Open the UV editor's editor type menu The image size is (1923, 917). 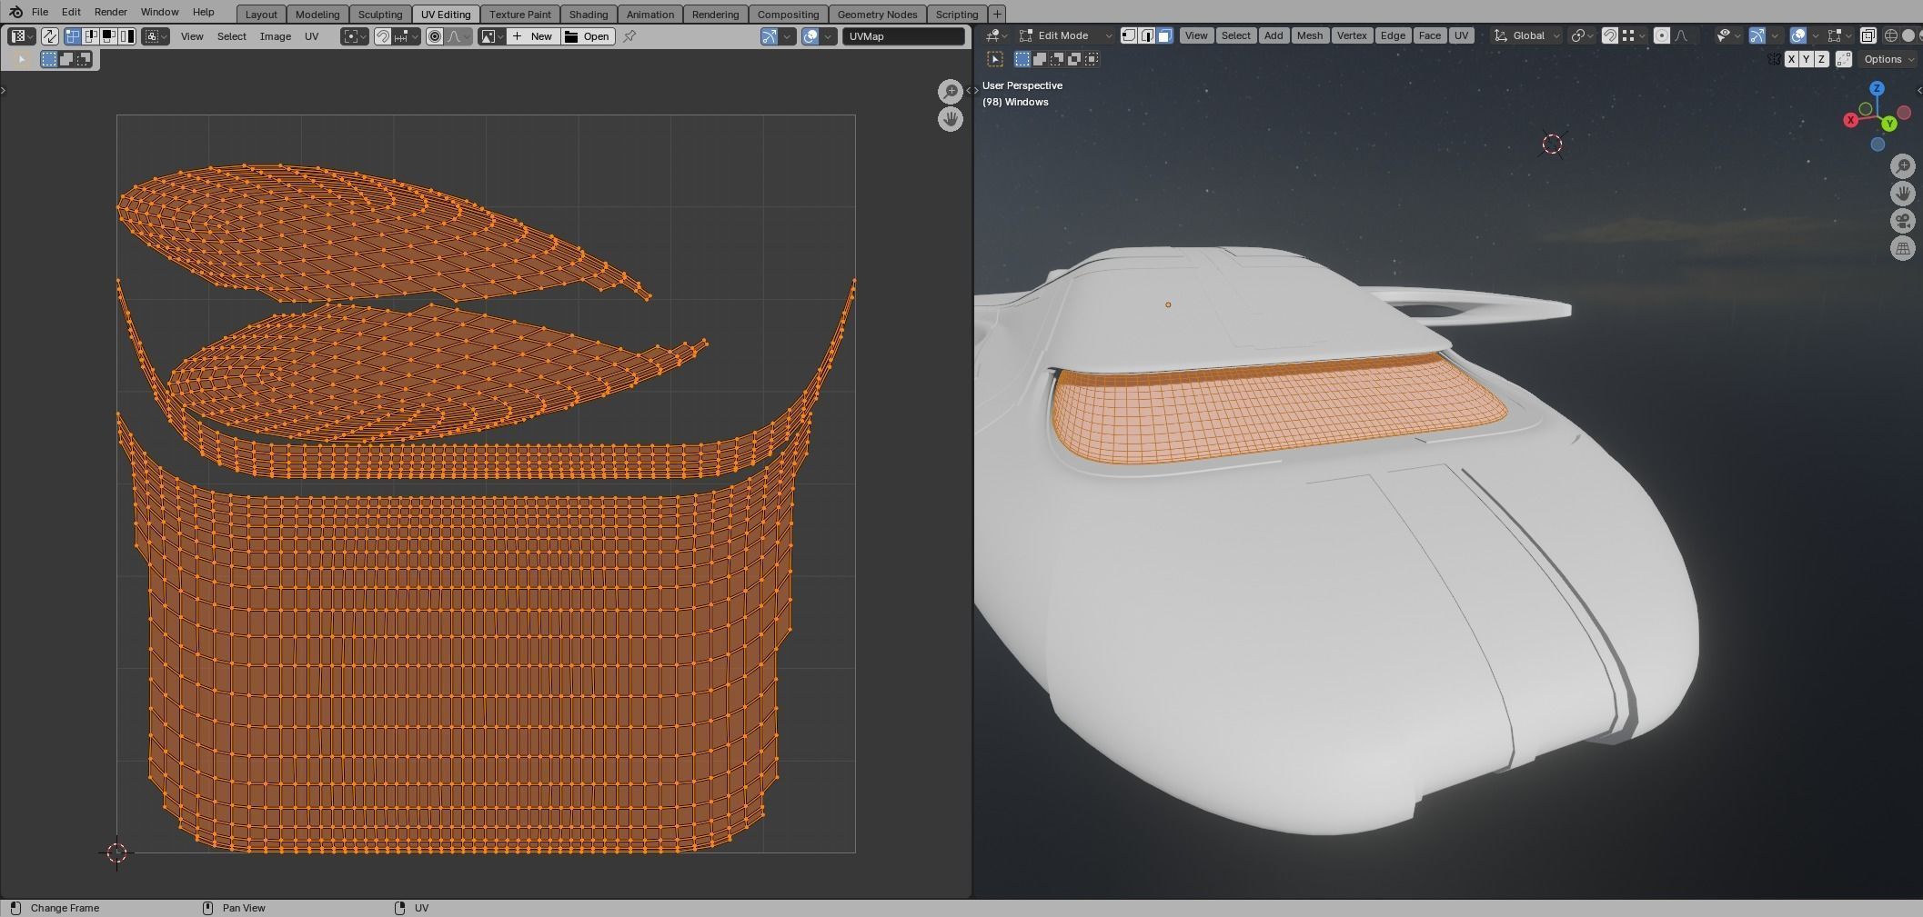pyautogui.click(x=22, y=36)
